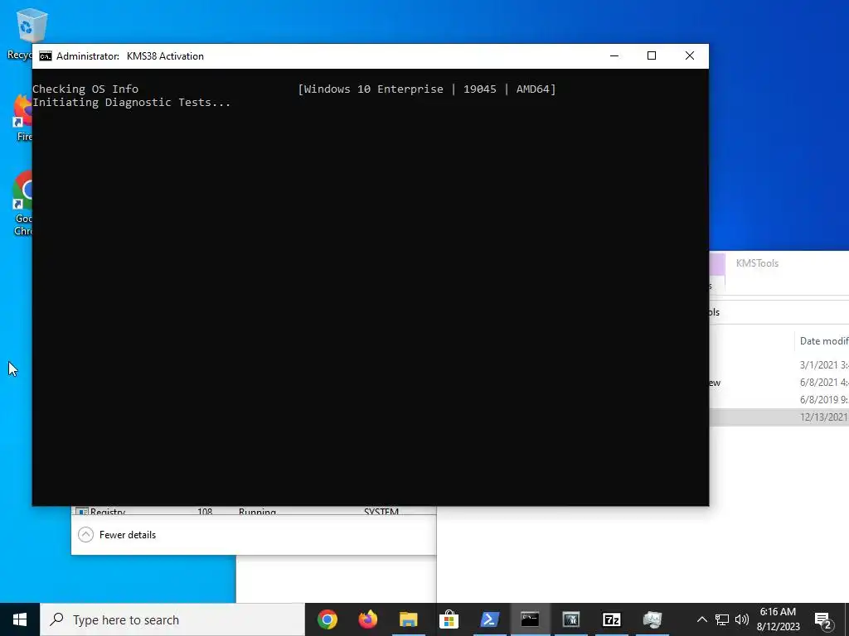Launch Firefox from the taskbar

pos(368,619)
